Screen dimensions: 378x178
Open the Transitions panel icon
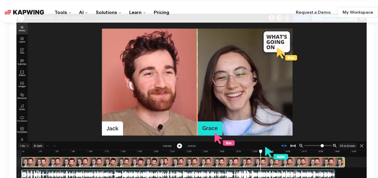[22, 119]
